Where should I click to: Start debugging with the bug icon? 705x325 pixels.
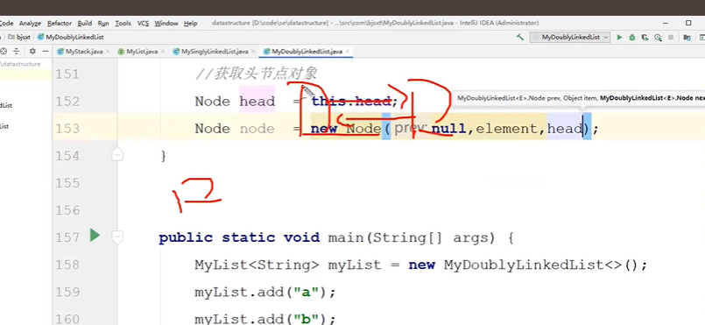631,38
